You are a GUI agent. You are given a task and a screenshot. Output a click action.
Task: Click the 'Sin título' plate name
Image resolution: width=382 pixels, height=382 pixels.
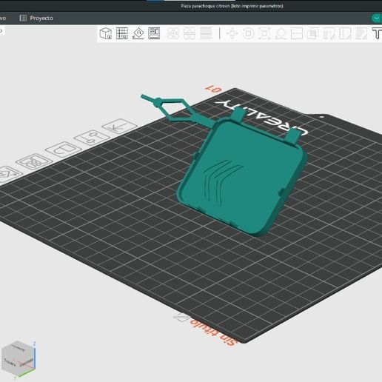[x=214, y=332]
